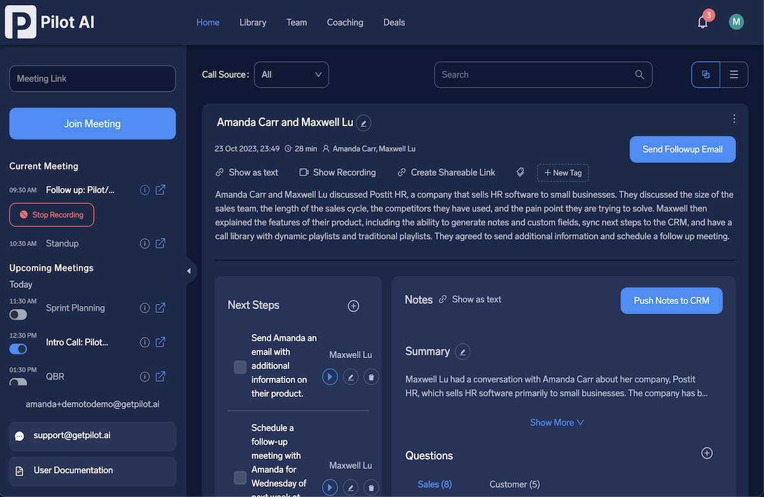Click Stop Recording
This screenshot has height=497, width=764.
pyautogui.click(x=52, y=215)
